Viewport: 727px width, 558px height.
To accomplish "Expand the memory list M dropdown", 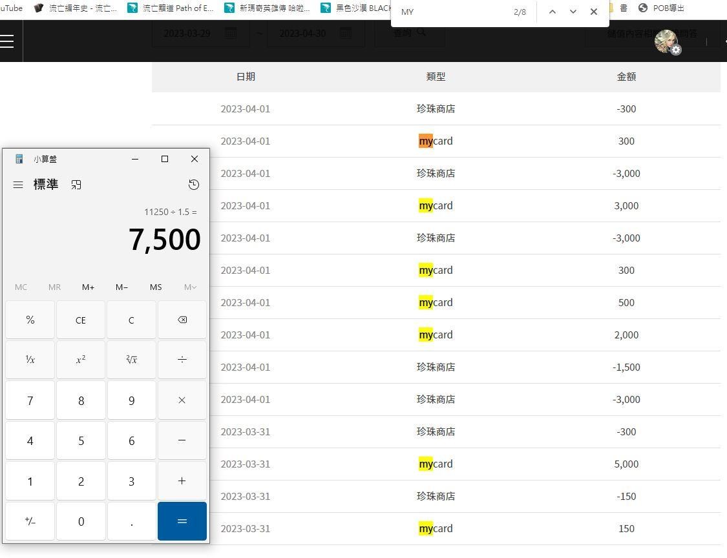I will (190, 287).
